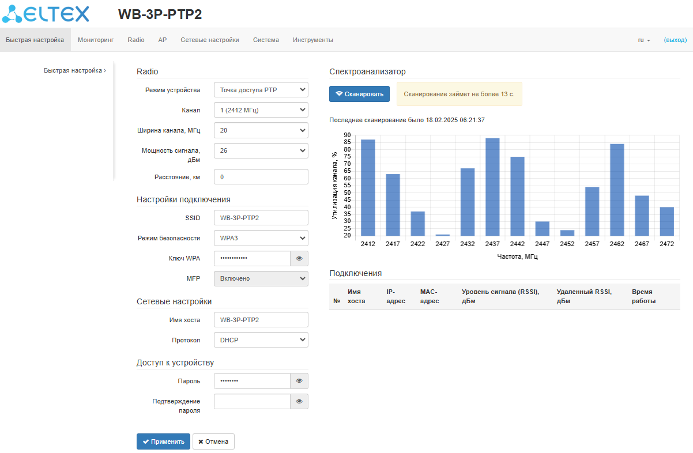The width and height of the screenshot is (693, 453).
Task: Click the Применить button
Action: point(163,441)
